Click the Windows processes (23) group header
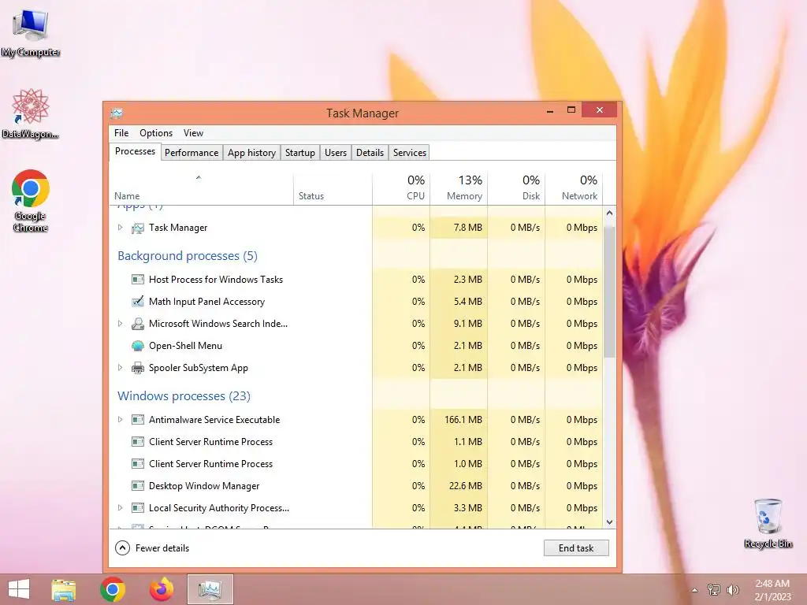The height and width of the screenshot is (605, 807). click(184, 395)
